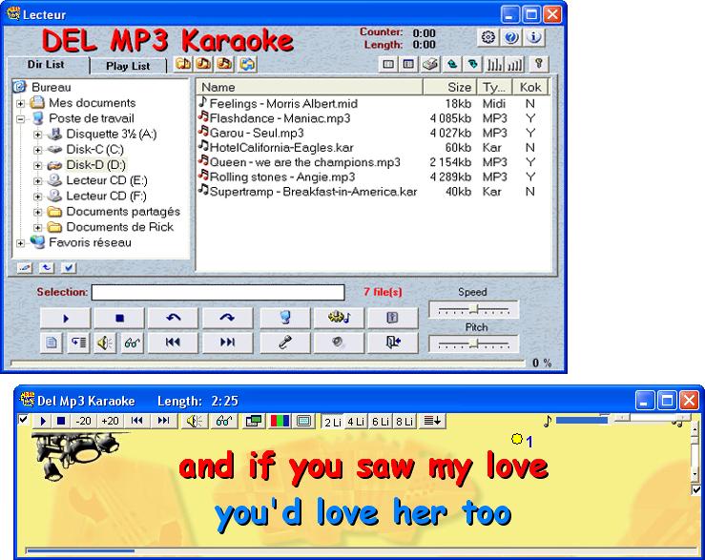Screen dimensions: 705x560
Task: Click the first music folder icon
Action: [x=182, y=64]
